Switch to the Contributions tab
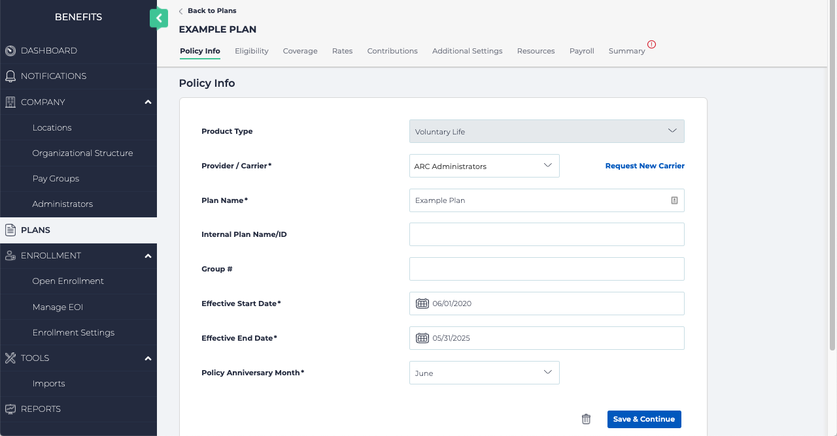This screenshot has height=436, width=837. 392,51
